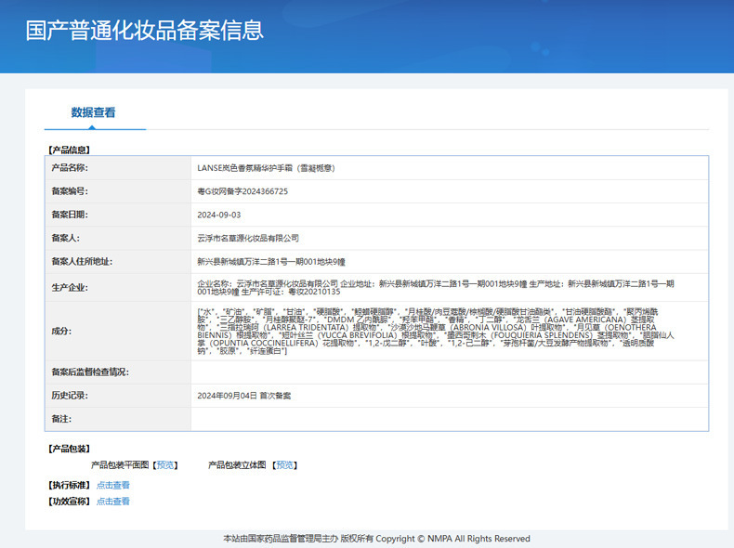Open 点击查看 link next to 功效宣称

(x=113, y=502)
